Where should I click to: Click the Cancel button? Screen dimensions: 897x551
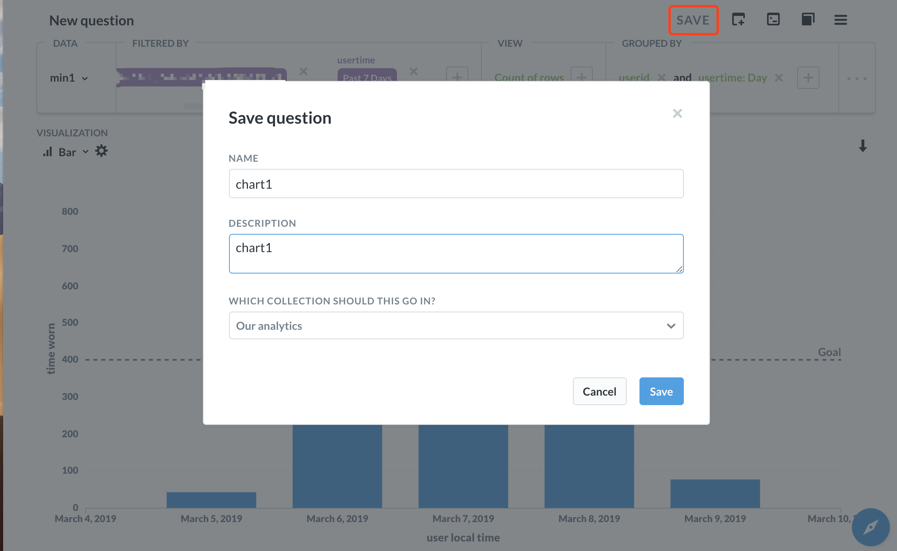click(x=599, y=391)
